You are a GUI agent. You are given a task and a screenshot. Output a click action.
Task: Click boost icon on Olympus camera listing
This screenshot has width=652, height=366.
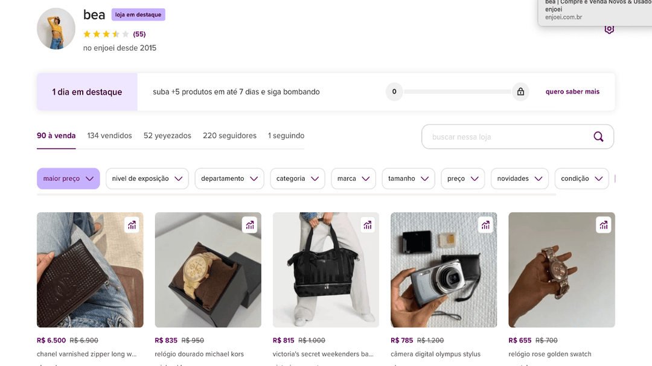[x=485, y=225]
